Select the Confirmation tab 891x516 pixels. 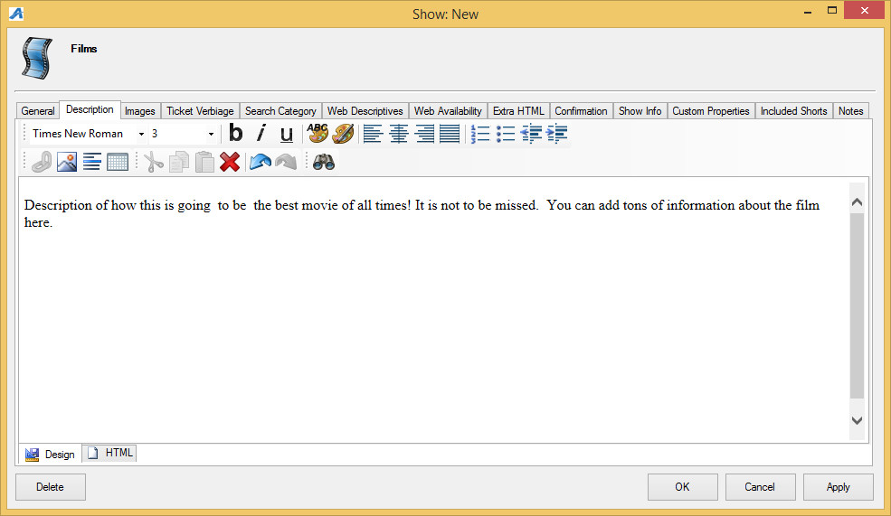pos(581,110)
